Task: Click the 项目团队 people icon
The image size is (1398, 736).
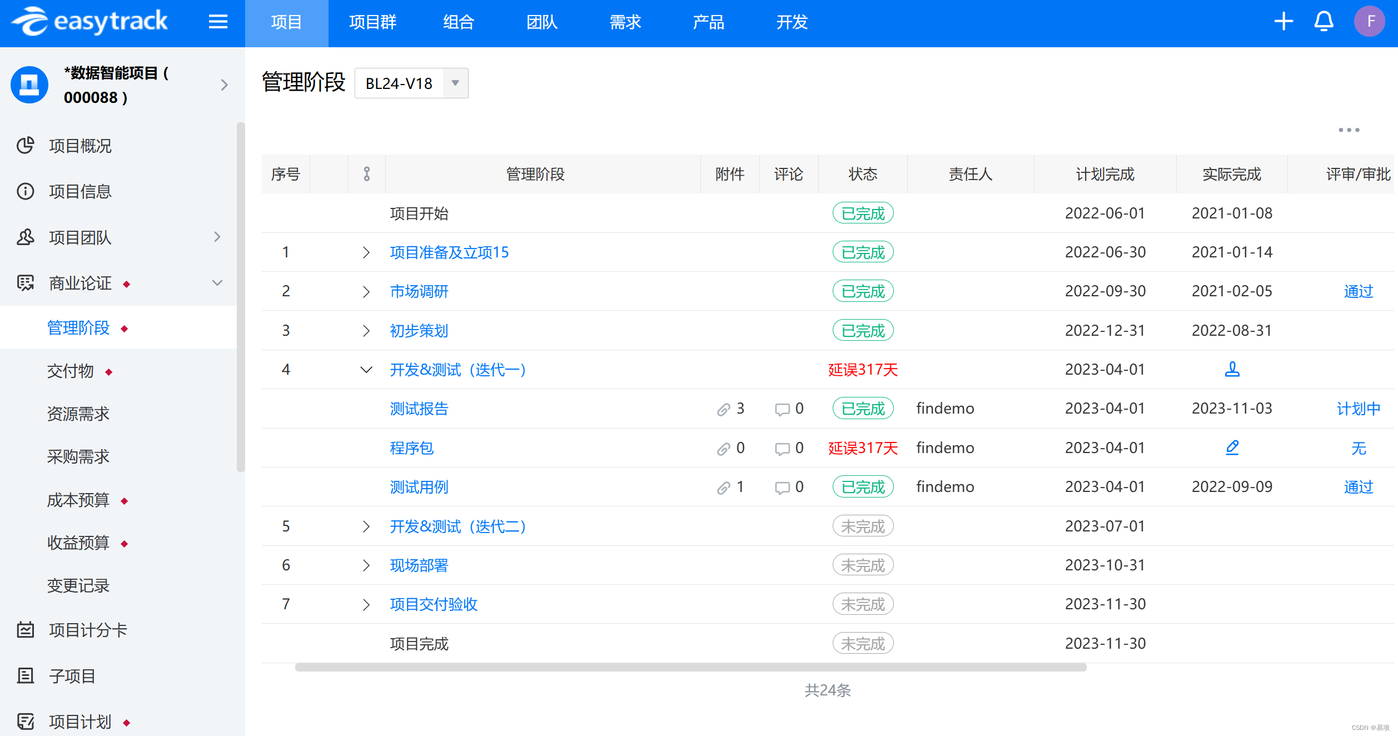Action: pyautogui.click(x=26, y=237)
